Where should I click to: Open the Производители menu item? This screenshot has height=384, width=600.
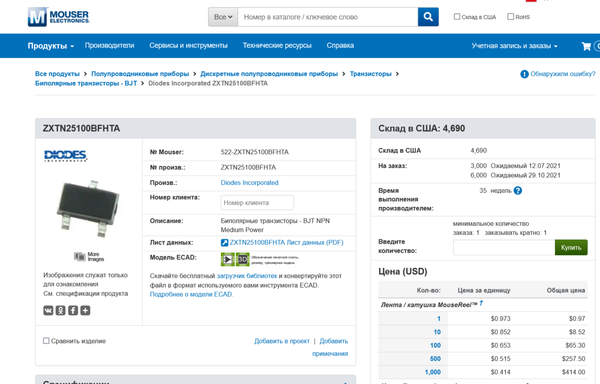click(x=109, y=46)
